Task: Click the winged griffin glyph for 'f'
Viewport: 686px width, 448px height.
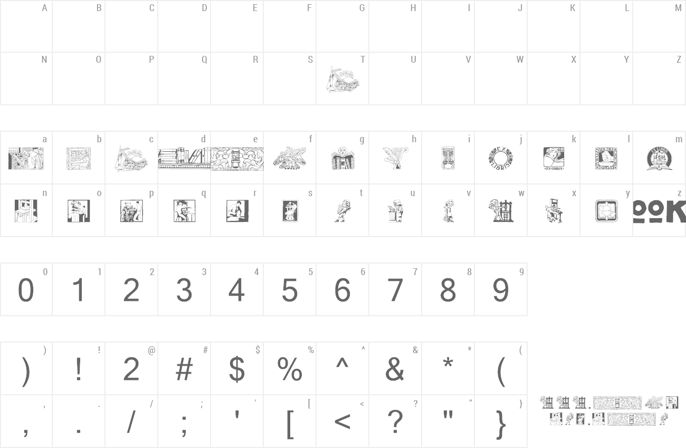Action: tap(290, 158)
